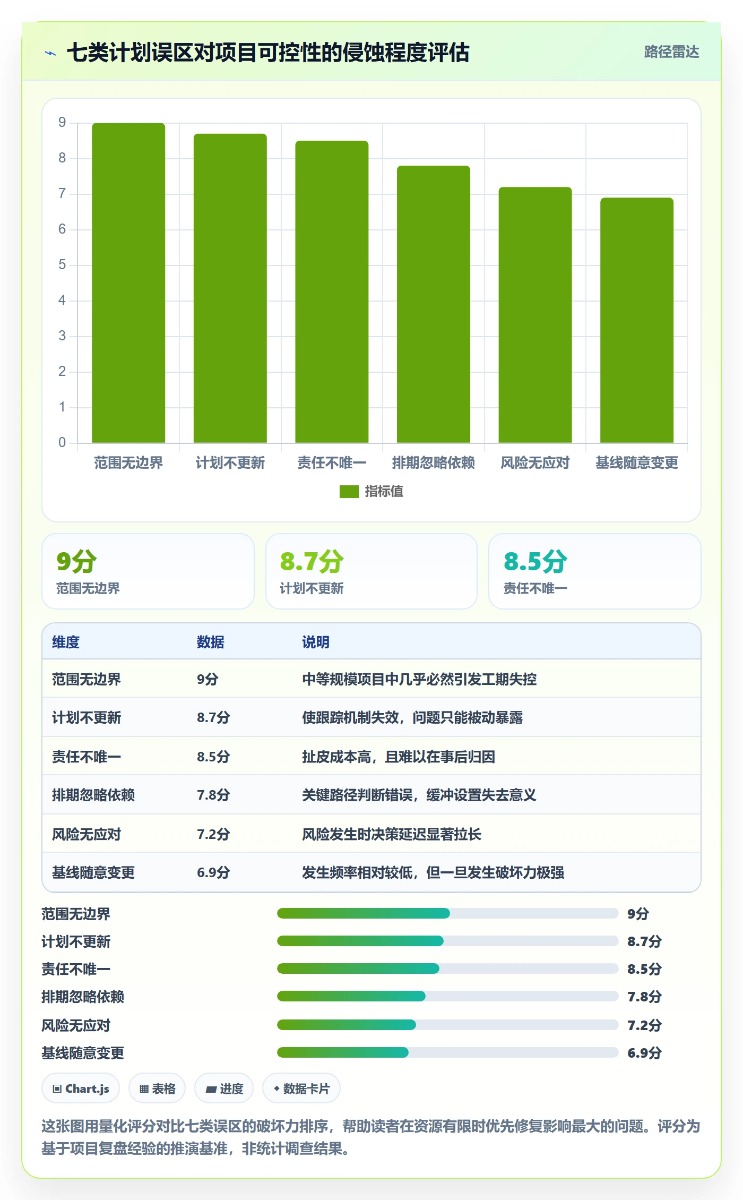Screen dimensions: 743x1200
Task: Select the text 风险发生时决策延迟显著拉长
Action: click(392, 834)
